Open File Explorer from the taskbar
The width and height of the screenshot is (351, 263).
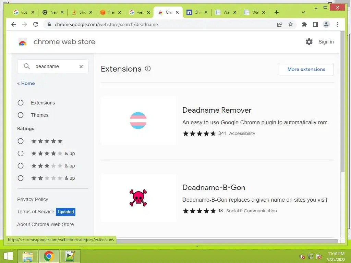point(27,256)
